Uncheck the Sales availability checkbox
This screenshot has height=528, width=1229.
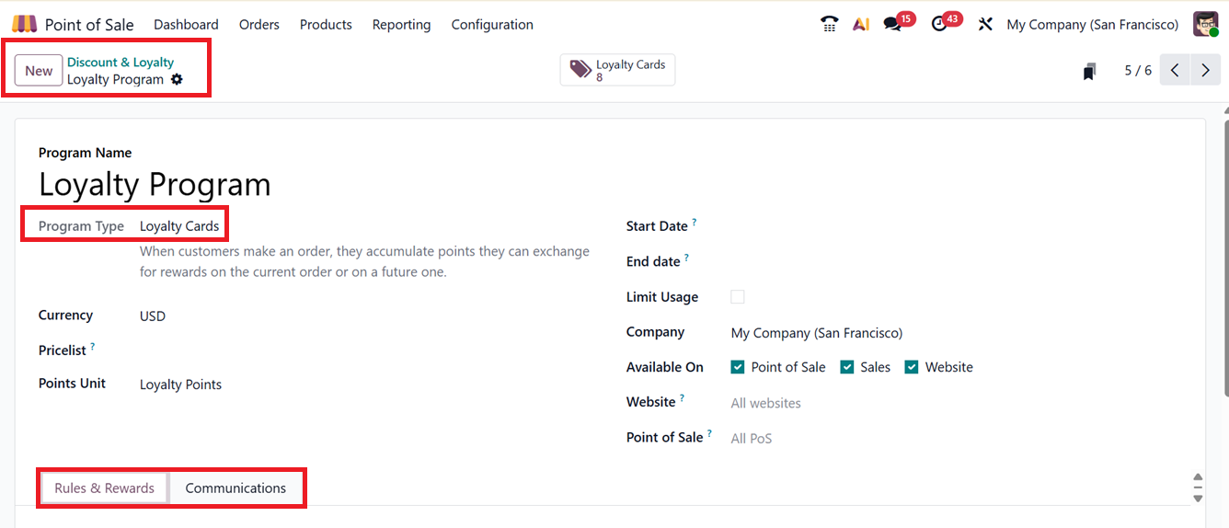click(847, 367)
